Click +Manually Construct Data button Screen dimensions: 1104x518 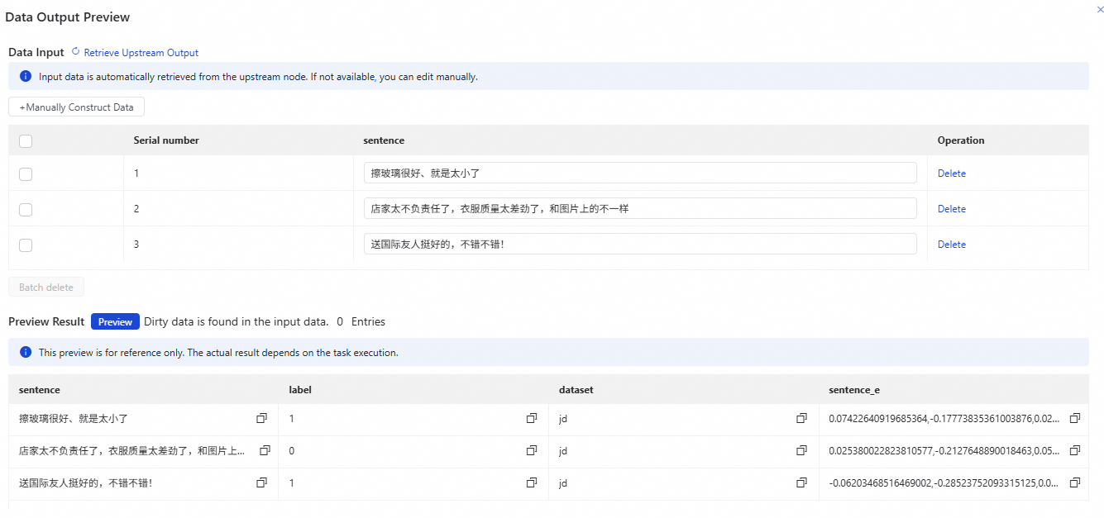pos(77,107)
